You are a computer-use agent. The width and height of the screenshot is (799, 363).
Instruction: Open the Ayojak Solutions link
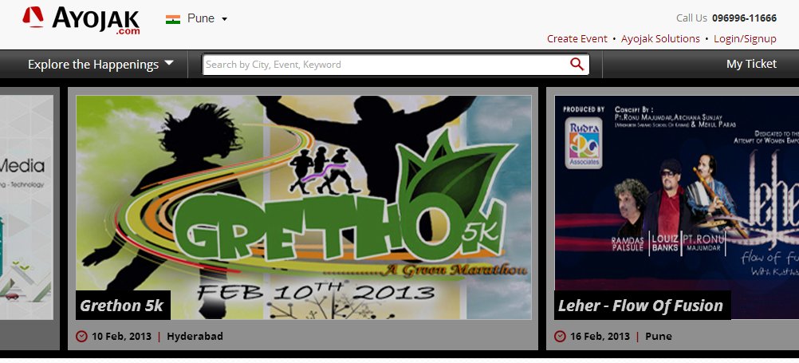click(x=660, y=39)
